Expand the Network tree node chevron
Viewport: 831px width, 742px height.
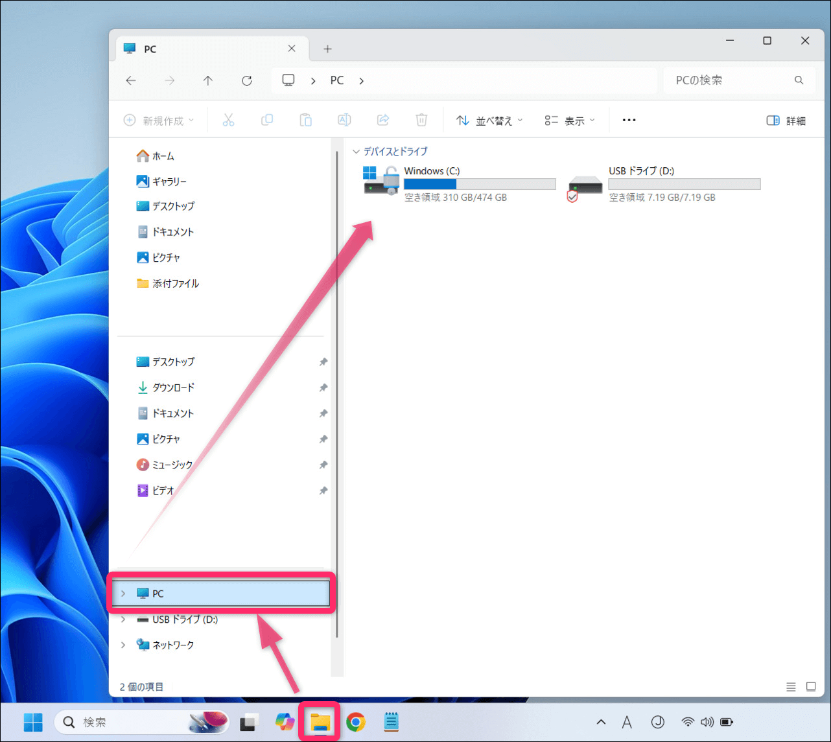(x=123, y=645)
